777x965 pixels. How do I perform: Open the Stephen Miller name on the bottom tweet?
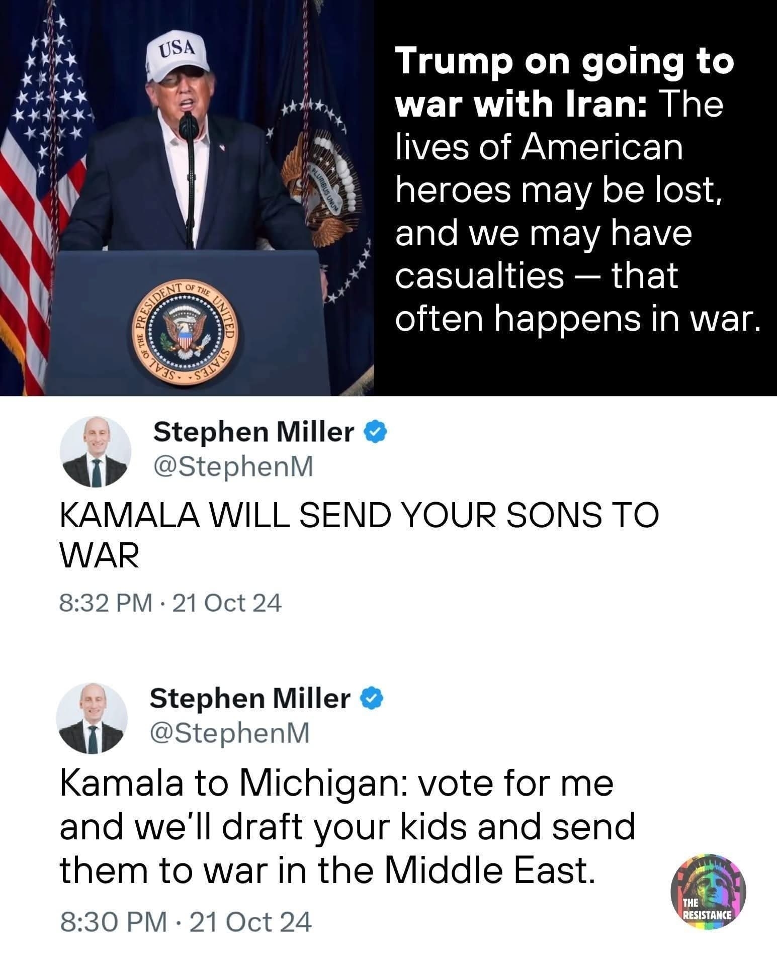tap(250, 699)
